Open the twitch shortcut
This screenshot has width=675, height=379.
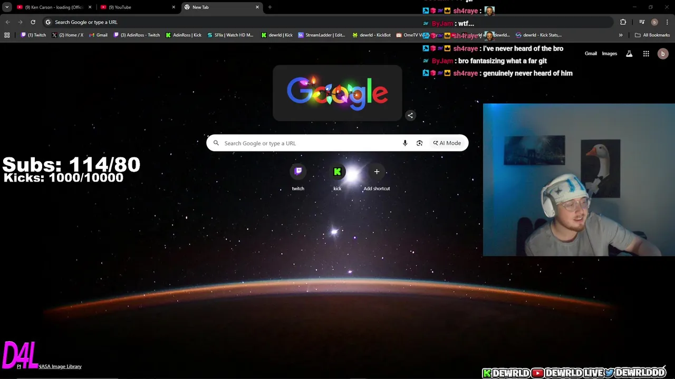tap(298, 178)
